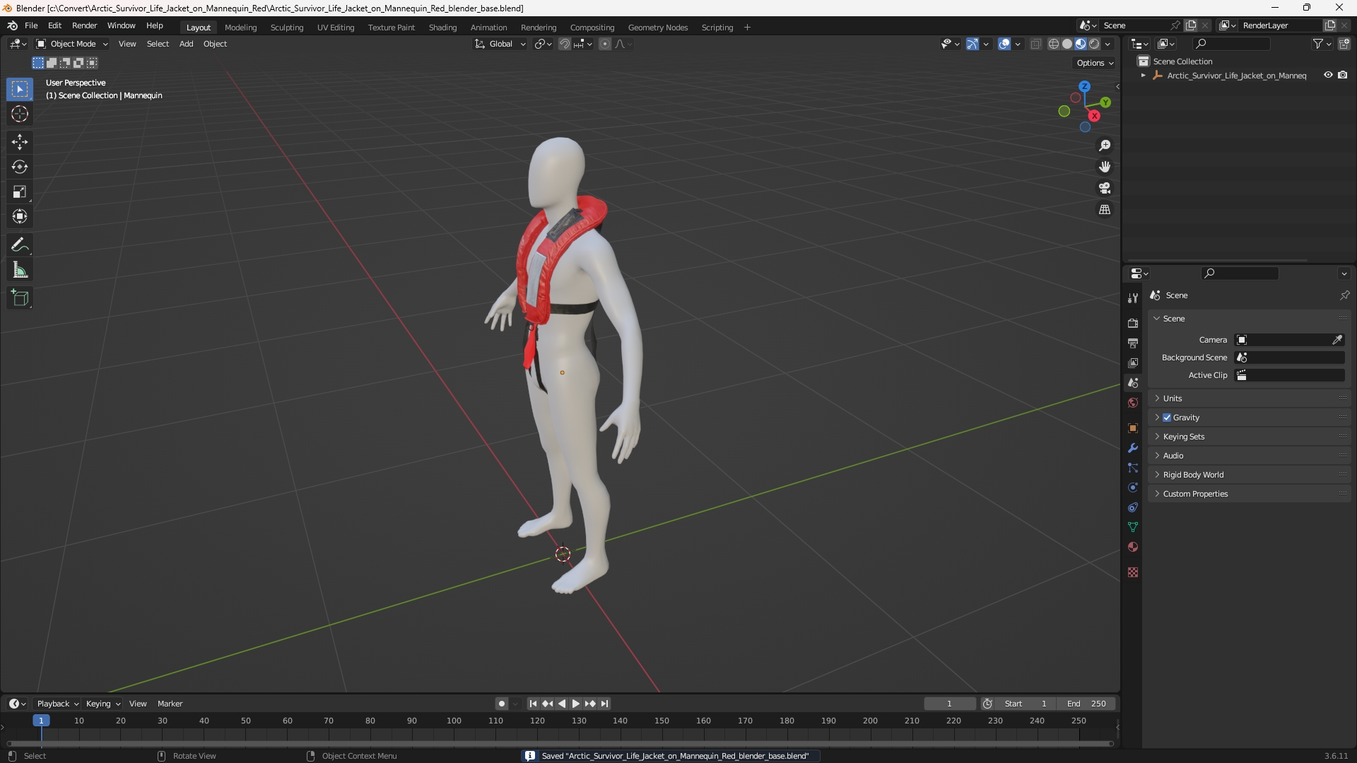Screen dimensions: 1357x763
Task: Toggle camera view icon
Action: 1105,188
